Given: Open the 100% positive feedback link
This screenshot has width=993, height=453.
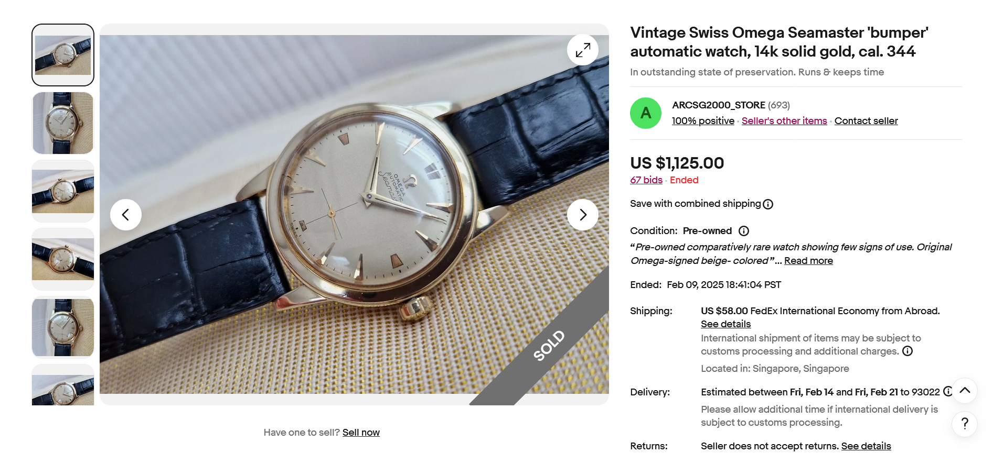Looking at the screenshot, I should [703, 121].
